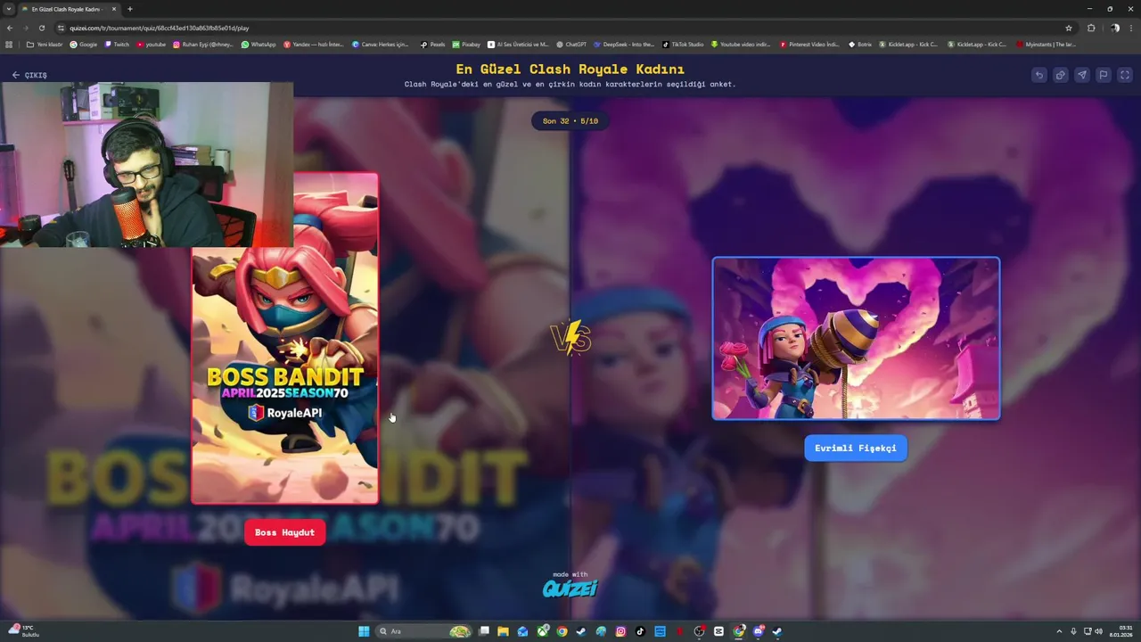Open TikTok from taskbar
The width and height of the screenshot is (1141, 642).
pyautogui.click(x=640, y=631)
